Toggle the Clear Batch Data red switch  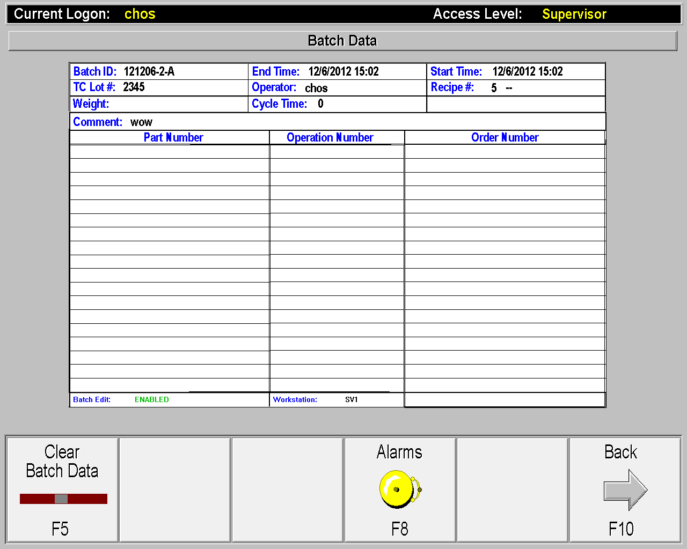click(63, 499)
